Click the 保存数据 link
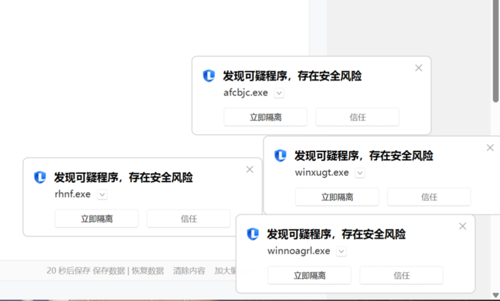This screenshot has width=500, height=301. click(109, 271)
